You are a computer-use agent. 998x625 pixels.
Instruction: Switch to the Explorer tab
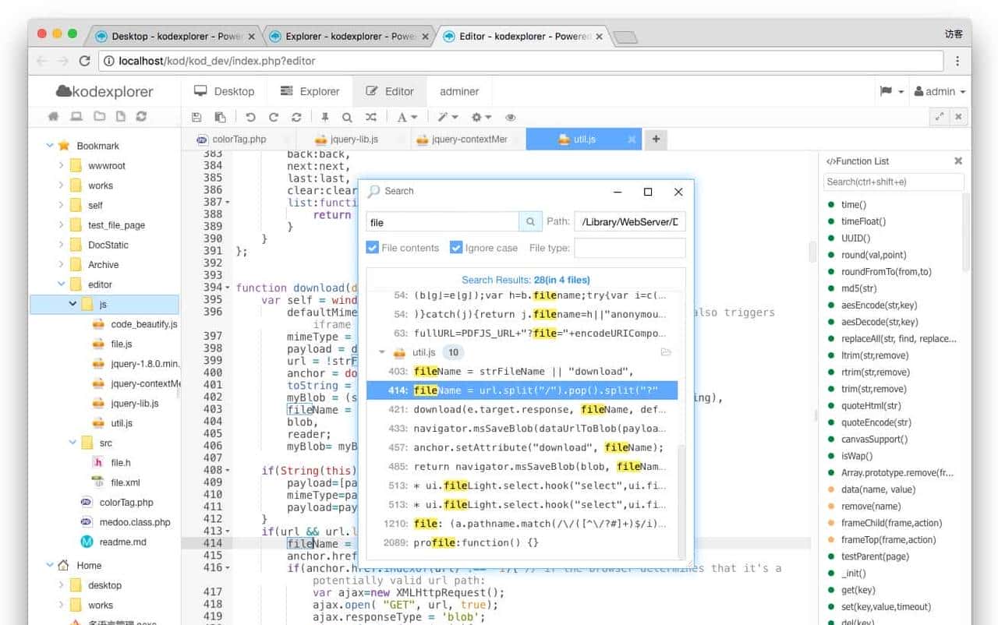tap(310, 91)
